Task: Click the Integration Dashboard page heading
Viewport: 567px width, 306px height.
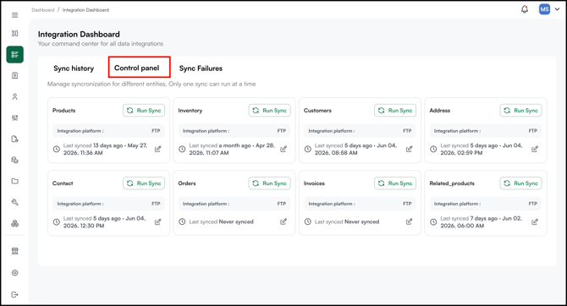Action: [79, 35]
